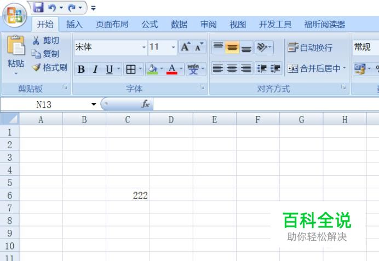Click the 粘贴 paste icon
Viewport: 379px width, 261px height.
click(15, 45)
